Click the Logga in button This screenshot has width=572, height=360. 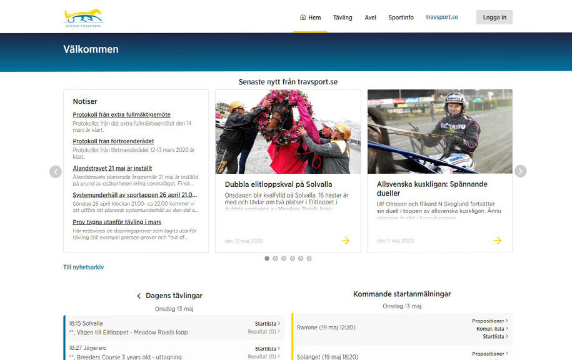pos(494,17)
